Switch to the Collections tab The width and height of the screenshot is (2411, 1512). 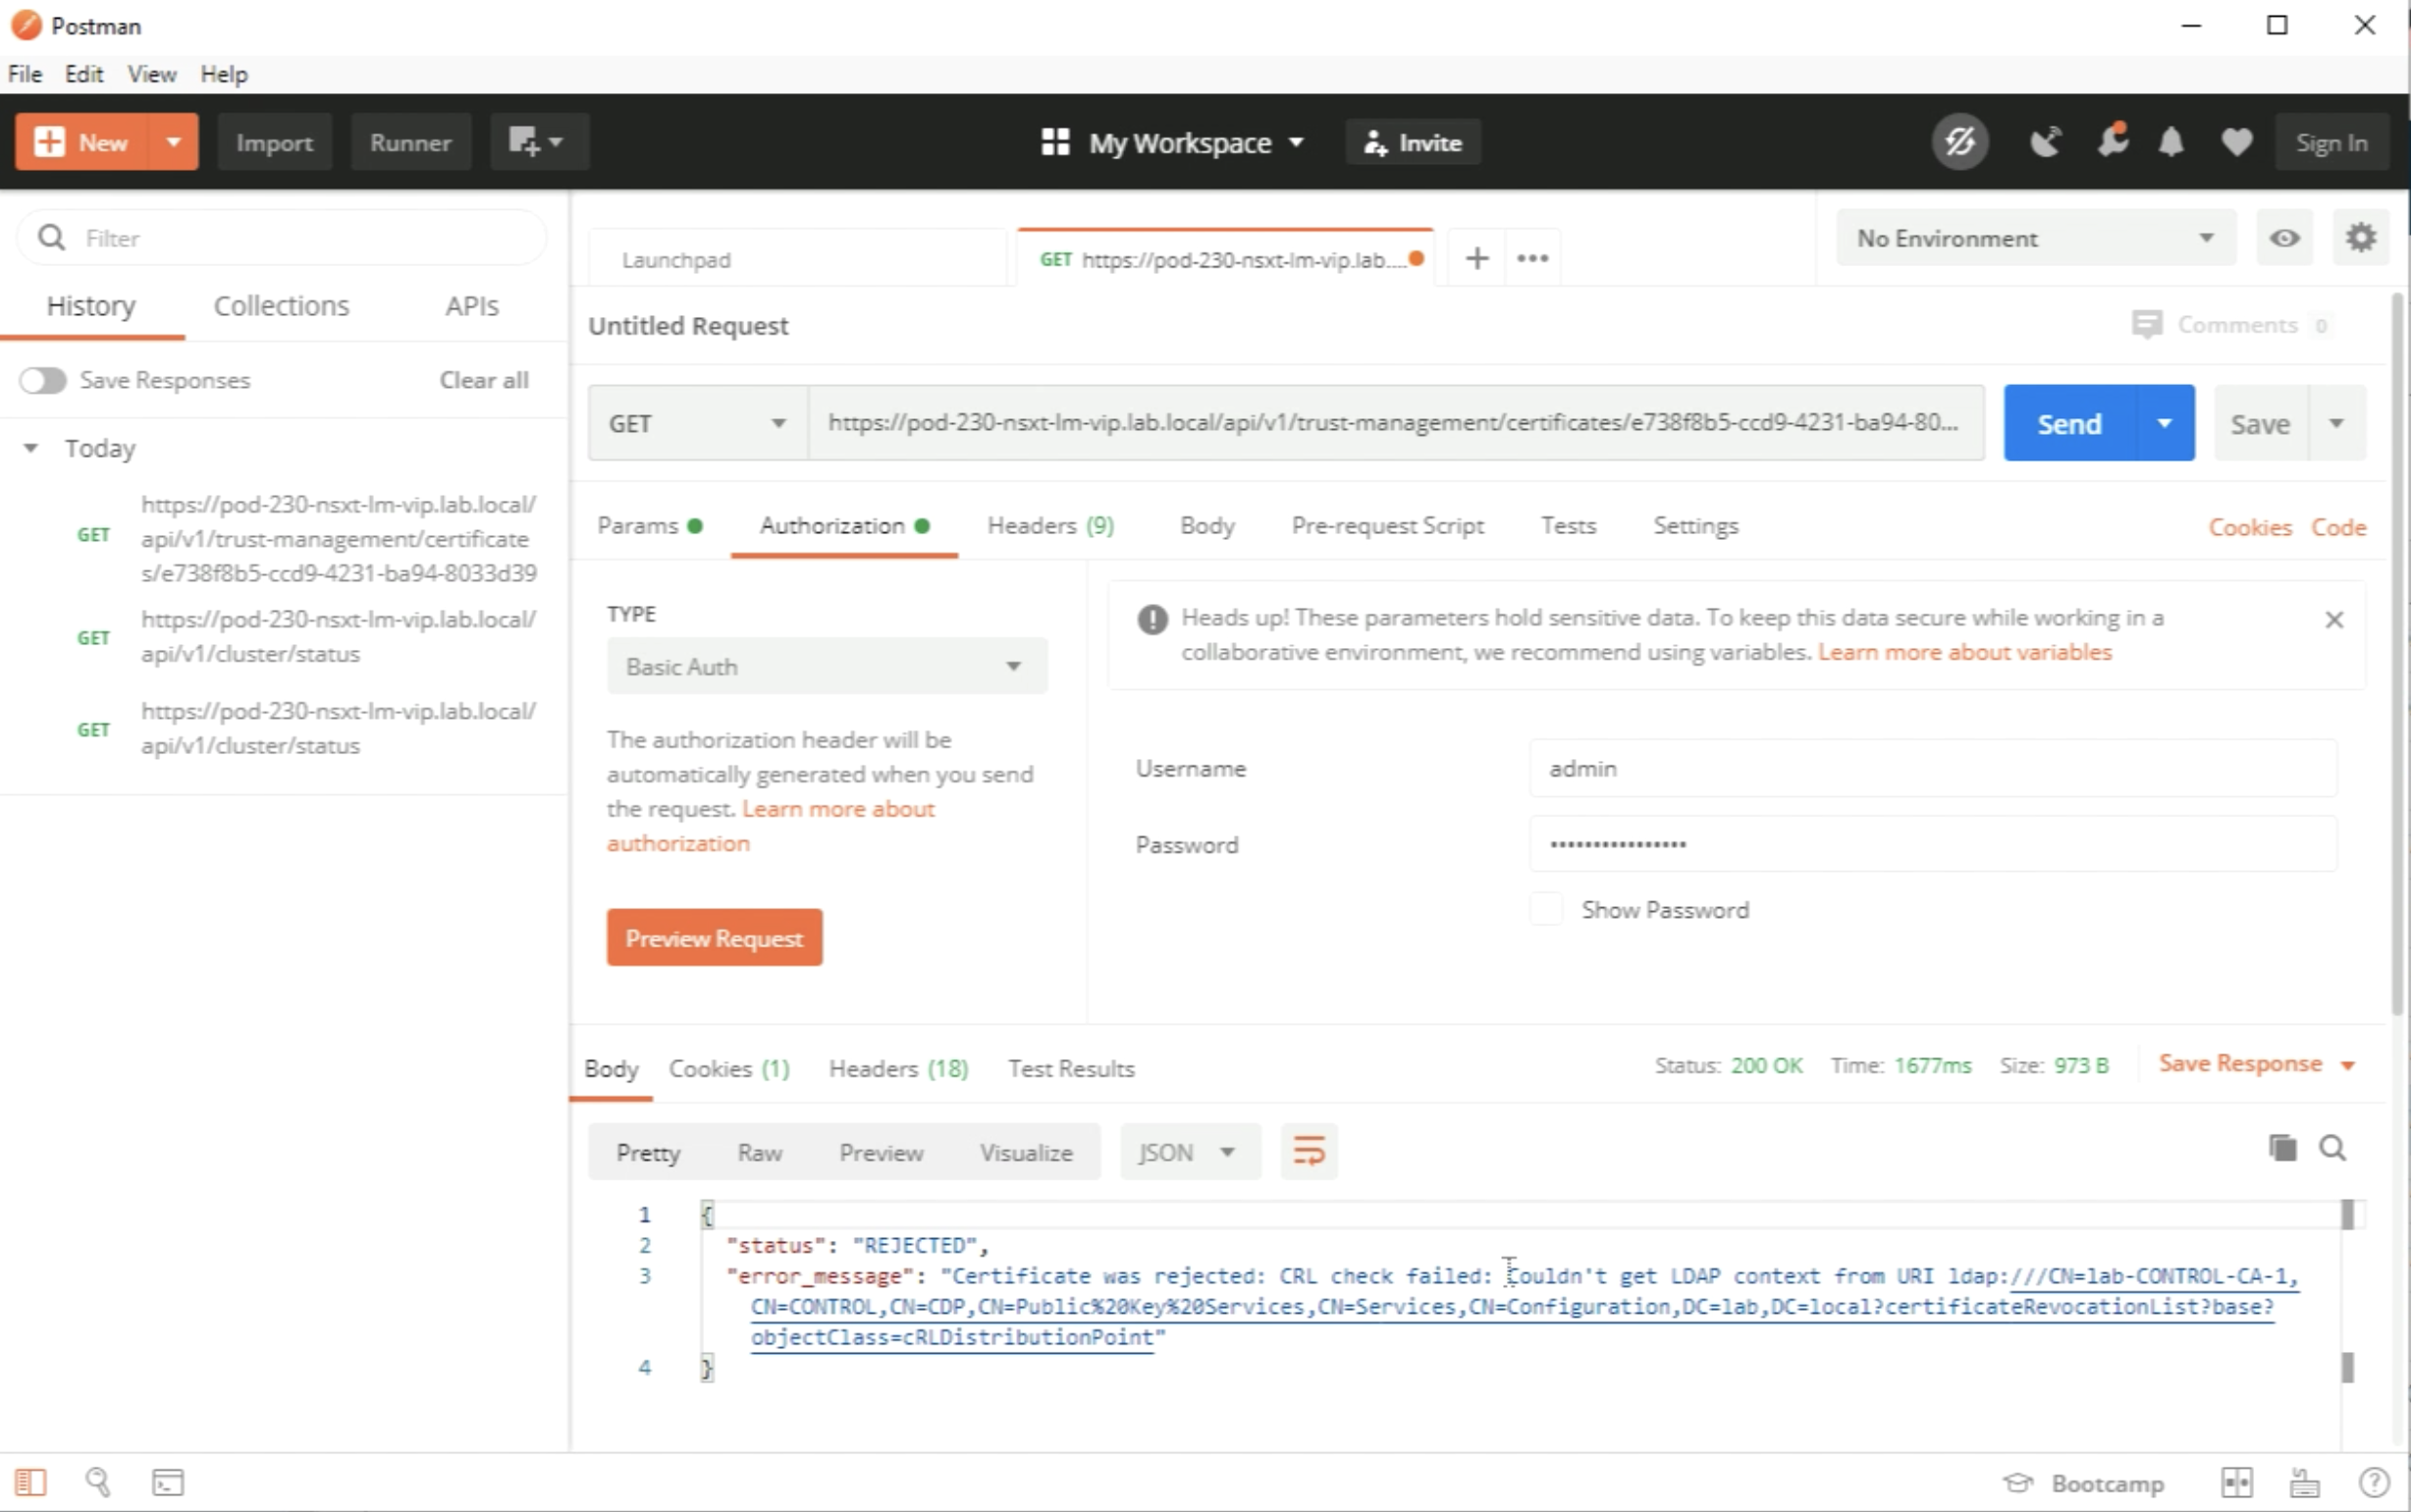click(281, 306)
